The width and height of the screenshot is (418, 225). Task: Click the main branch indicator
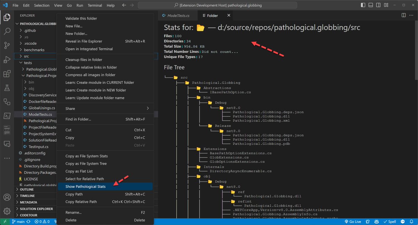coord(18,222)
